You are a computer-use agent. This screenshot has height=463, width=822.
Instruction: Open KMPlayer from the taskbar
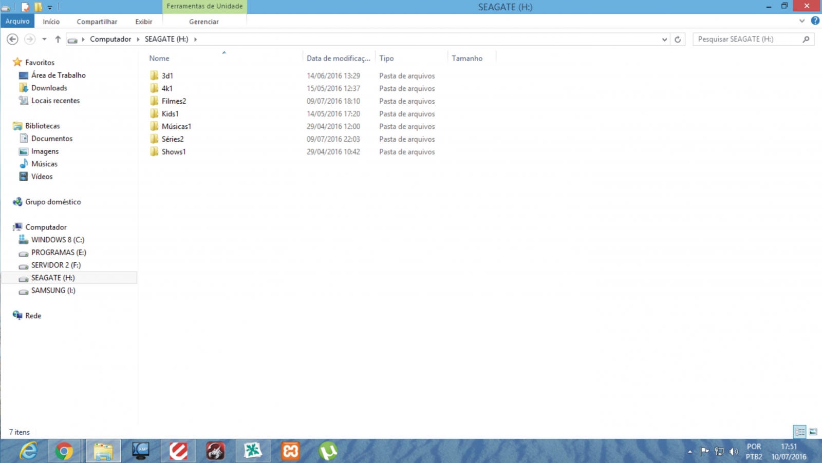tap(140, 451)
